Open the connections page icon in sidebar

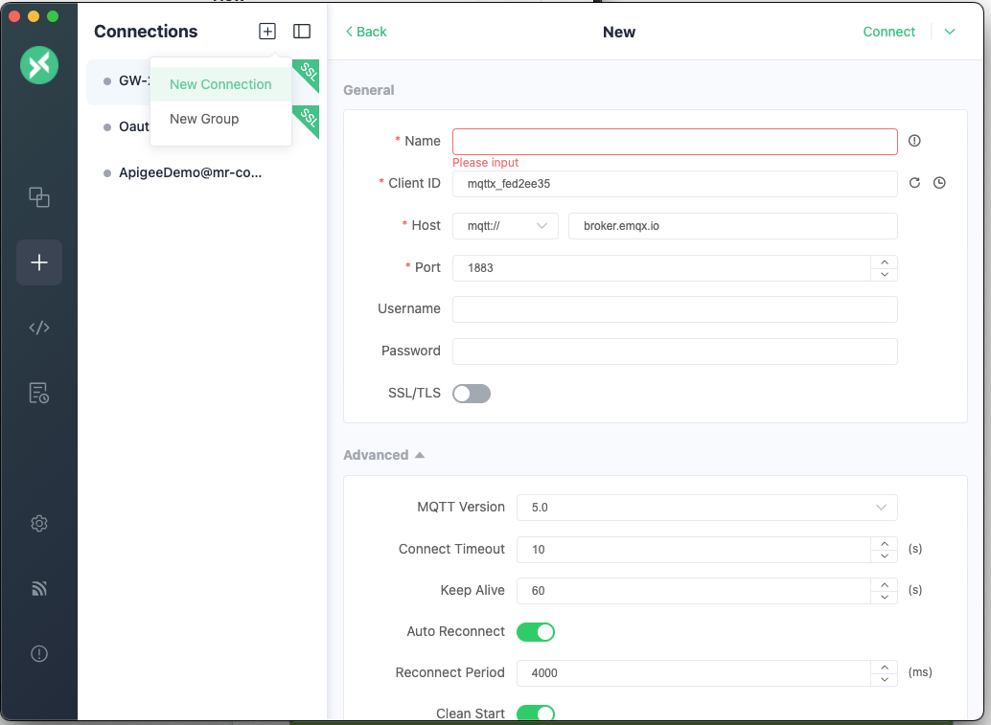[x=39, y=197]
